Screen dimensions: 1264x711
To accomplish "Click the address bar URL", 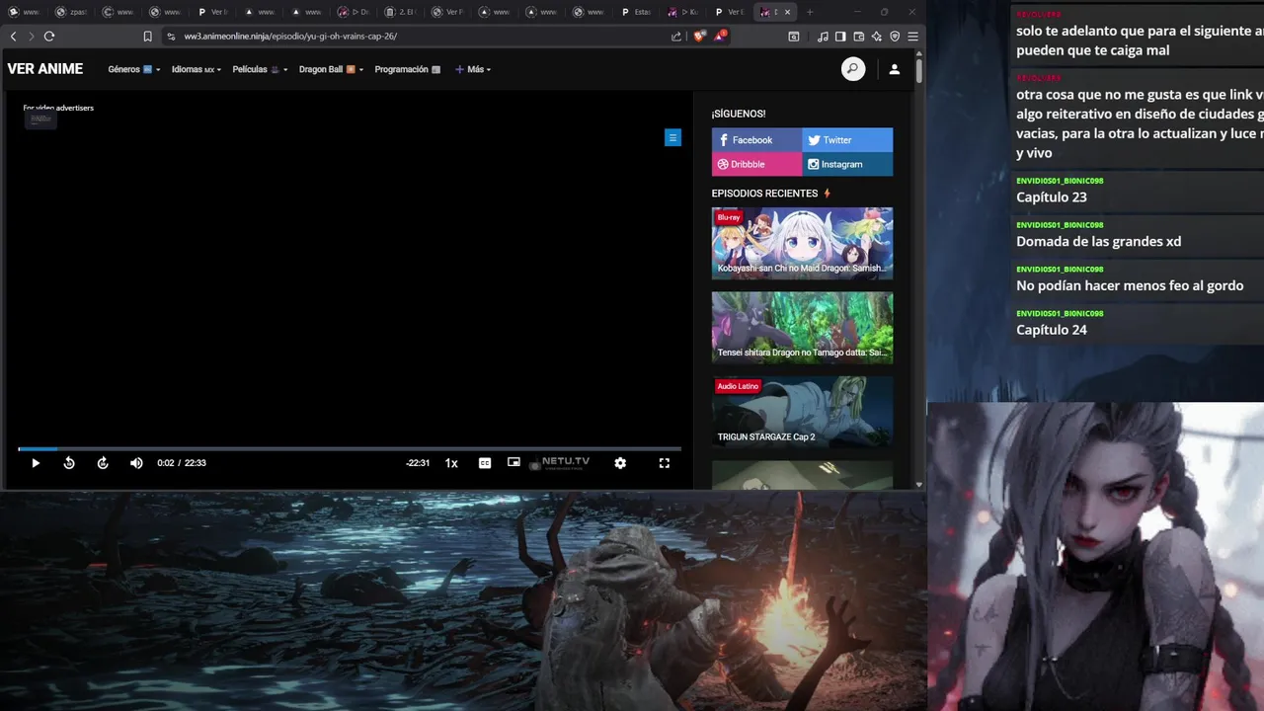I will coord(290,37).
